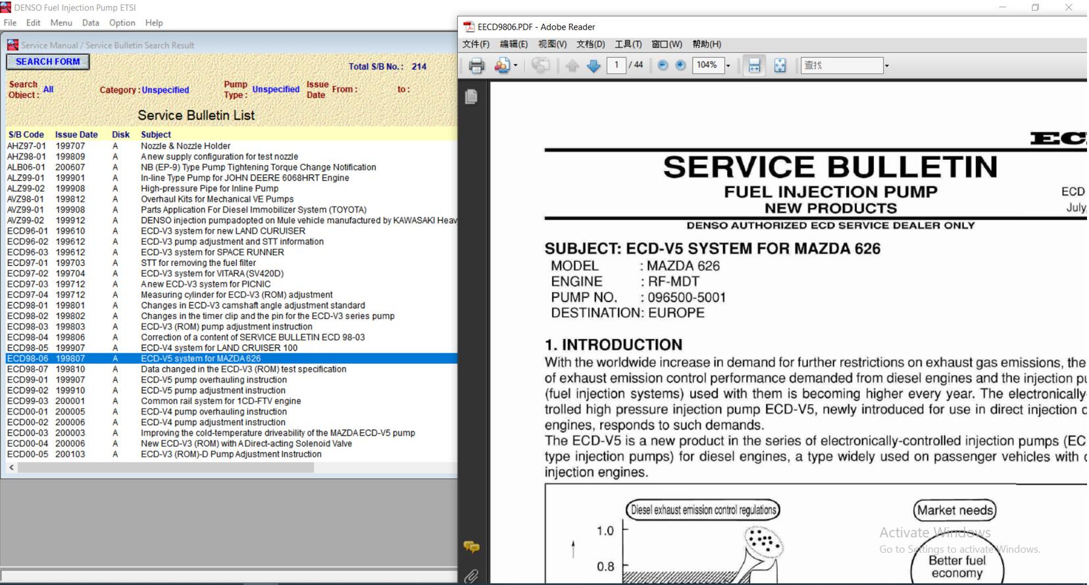Select bulletin ALB06-01 tightening torque notification
The image size is (1089, 585).
coord(232,167)
